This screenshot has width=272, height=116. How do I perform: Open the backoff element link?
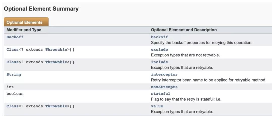click(x=159, y=37)
